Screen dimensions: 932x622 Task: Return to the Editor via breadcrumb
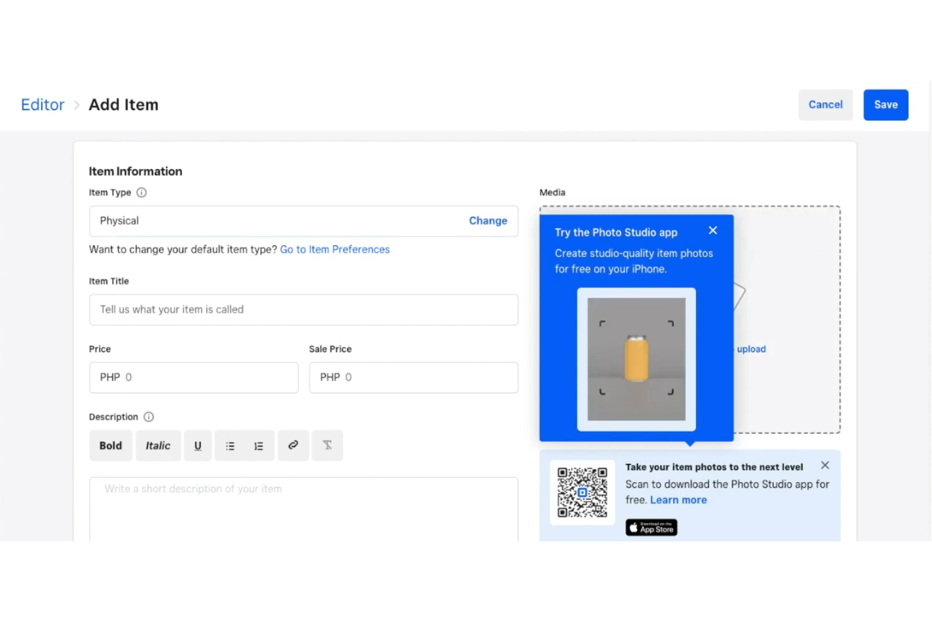pyautogui.click(x=42, y=105)
